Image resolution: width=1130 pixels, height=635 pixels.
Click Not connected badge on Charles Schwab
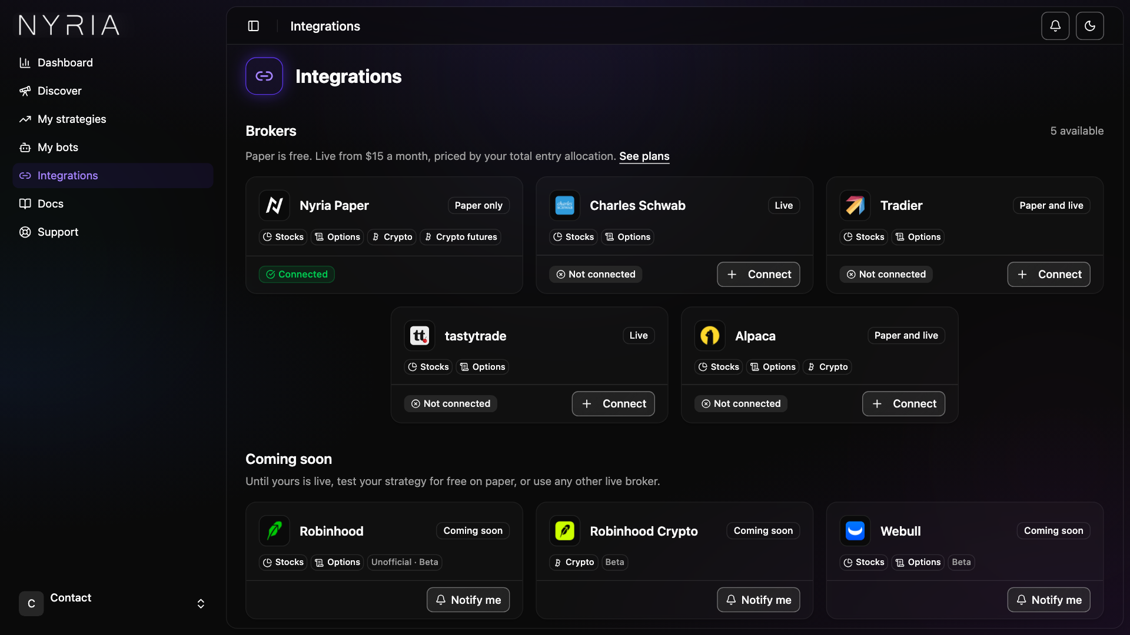pyautogui.click(x=596, y=275)
